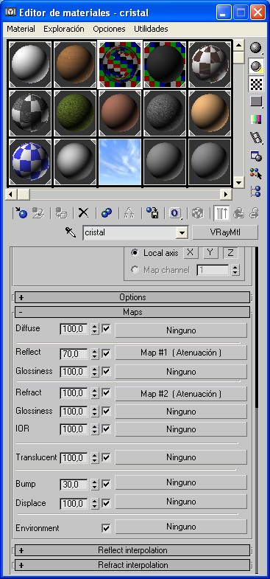The width and height of the screenshot is (270, 579).
Task: Click Put Material to Scene icon
Action: click(38, 213)
